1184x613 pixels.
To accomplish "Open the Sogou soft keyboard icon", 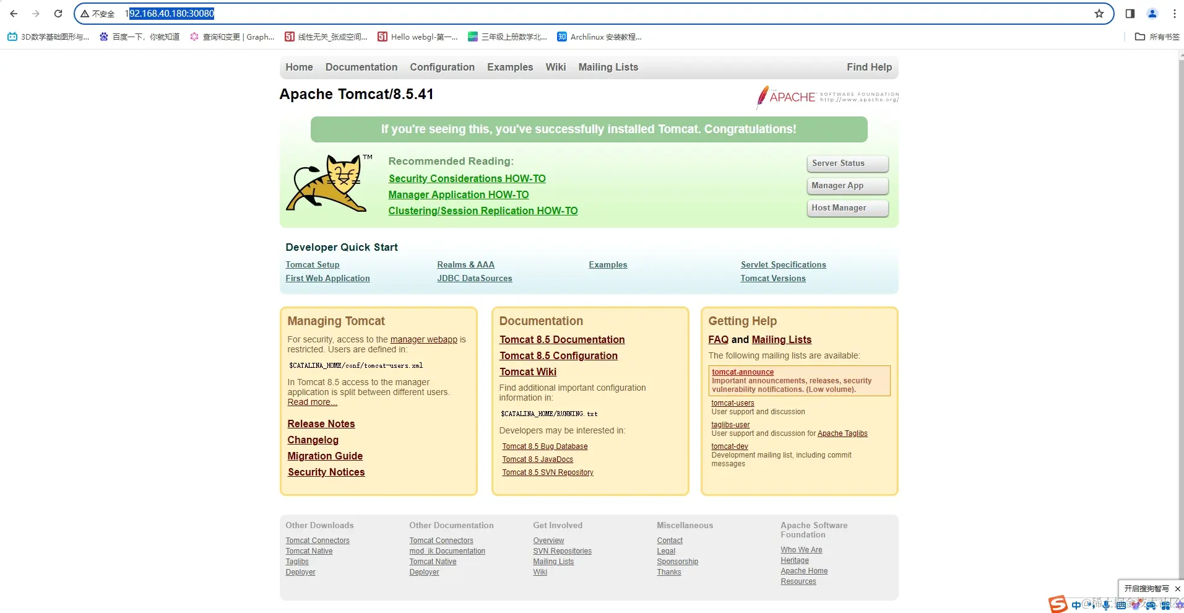I will tap(1121, 606).
